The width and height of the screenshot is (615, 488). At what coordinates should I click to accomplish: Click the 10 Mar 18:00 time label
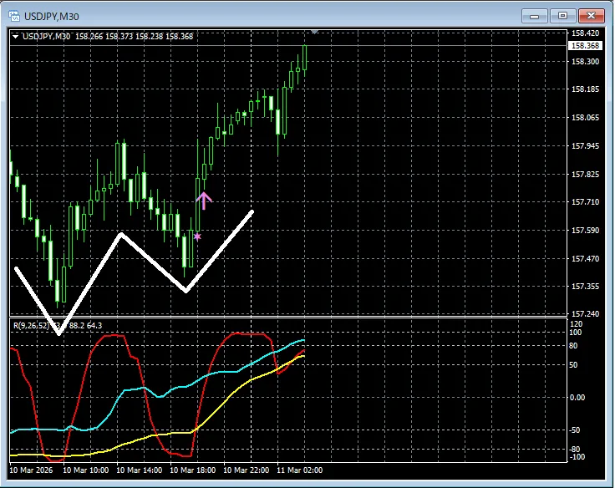tap(193, 471)
